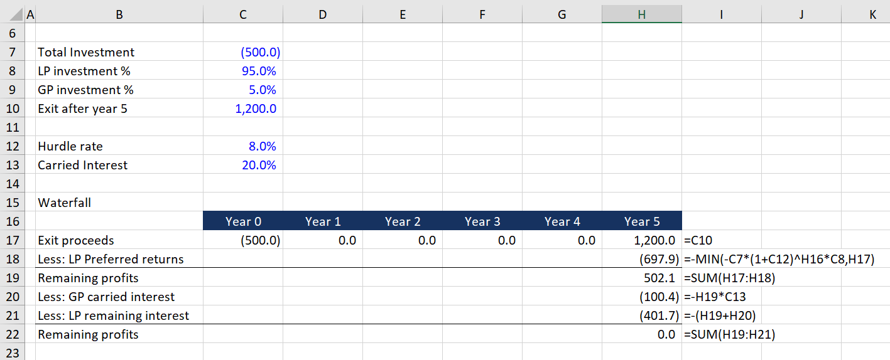The image size is (890, 360).
Task: Select column H header
Action: point(641,14)
